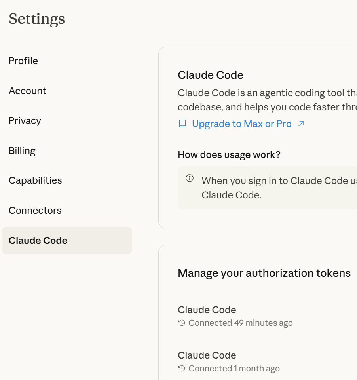Click the external arrow icon after Upgrade link
This screenshot has width=357, height=380.
[301, 123]
